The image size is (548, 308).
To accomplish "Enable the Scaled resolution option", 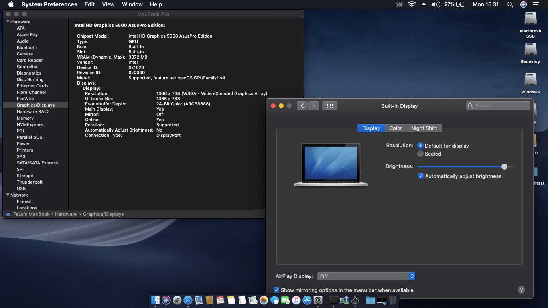I will (x=420, y=154).
